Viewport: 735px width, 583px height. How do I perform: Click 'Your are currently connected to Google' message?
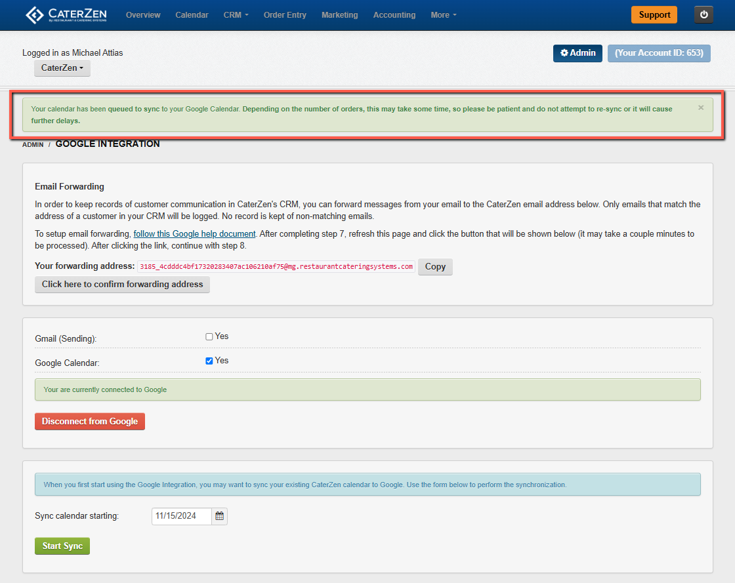click(105, 390)
